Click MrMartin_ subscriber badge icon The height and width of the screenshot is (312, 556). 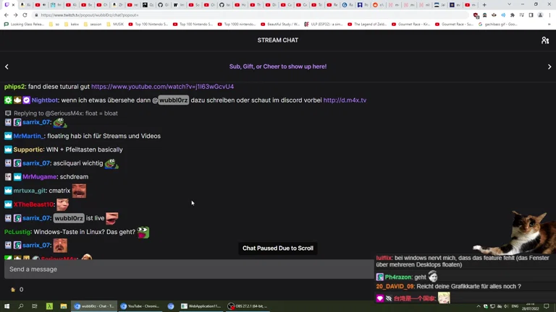(8, 136)
